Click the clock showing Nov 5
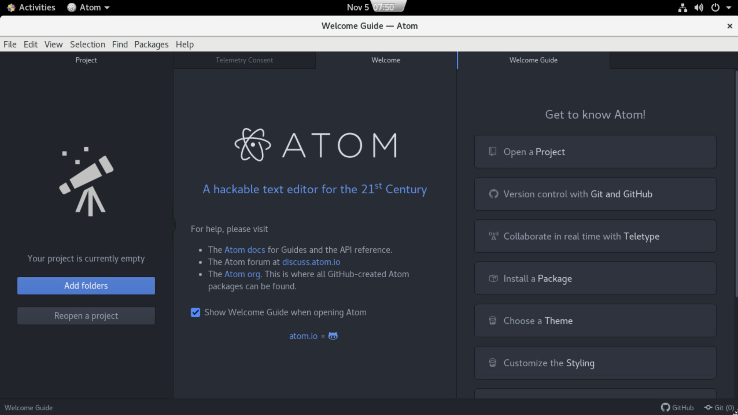This screenshot has width=738, height=415. (371, 7)
